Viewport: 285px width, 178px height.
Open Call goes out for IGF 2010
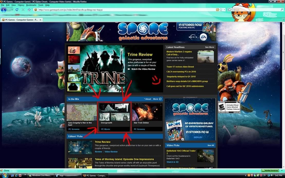pyautogui.click(x=185, y=86)
